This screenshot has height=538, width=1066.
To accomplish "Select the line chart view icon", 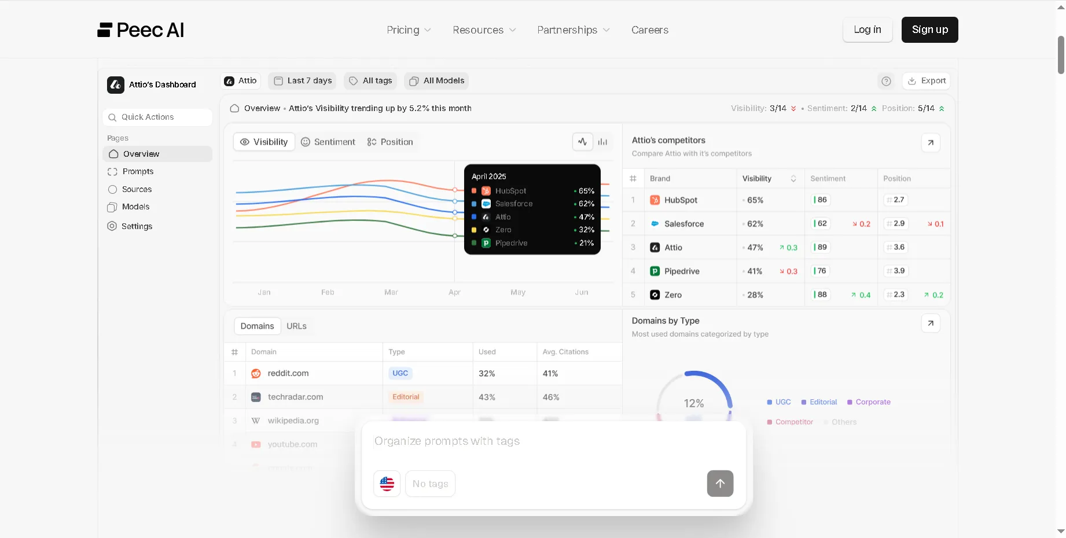I will point(583,142).
